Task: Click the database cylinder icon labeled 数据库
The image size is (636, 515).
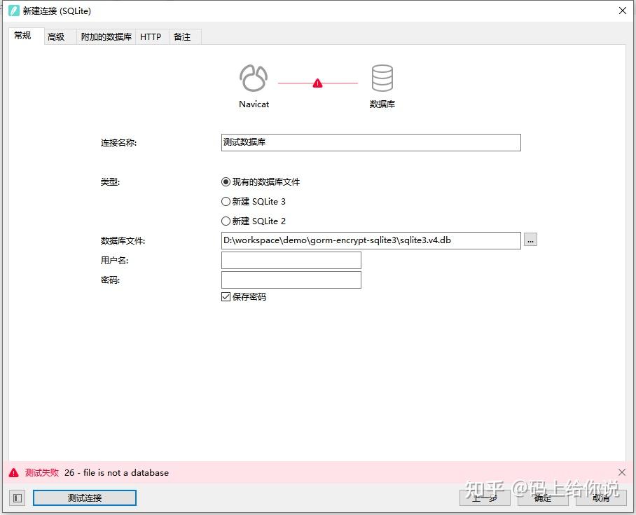Action: (x=382, y=78)
